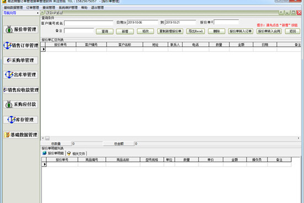Select 日期 column header
The width and height of the screenshot is (304, 203).
[265, 45]
